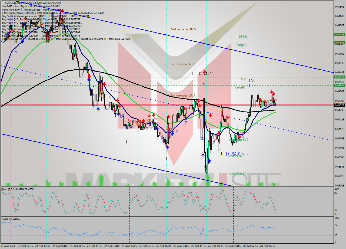Select the green '161.8' Fibonacci label
Viewport: 346px width, 249px height.
[242, 37]
